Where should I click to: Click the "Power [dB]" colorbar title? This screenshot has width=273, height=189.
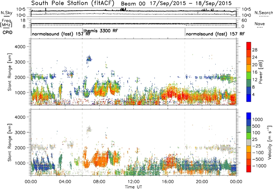pyautogui.click(x=260, y=72)
